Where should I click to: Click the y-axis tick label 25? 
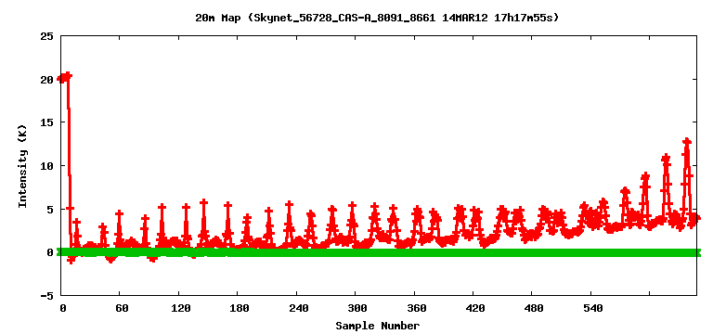click(x=47, y=36)
